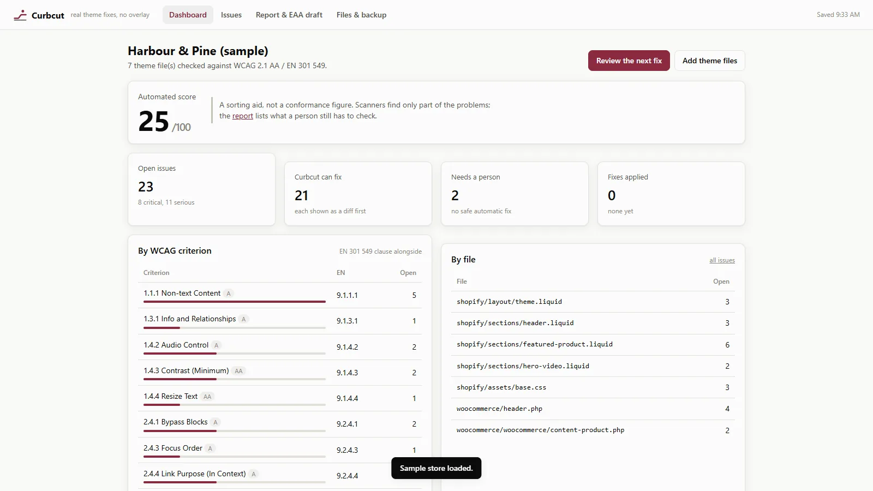
Task: Switch to the Issues tab
Action: click(x=231, y=15)
